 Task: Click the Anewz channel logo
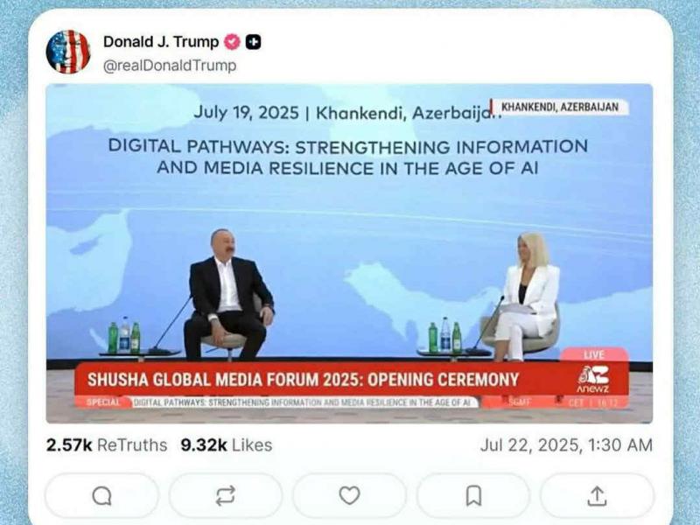(x=593, y=379)
